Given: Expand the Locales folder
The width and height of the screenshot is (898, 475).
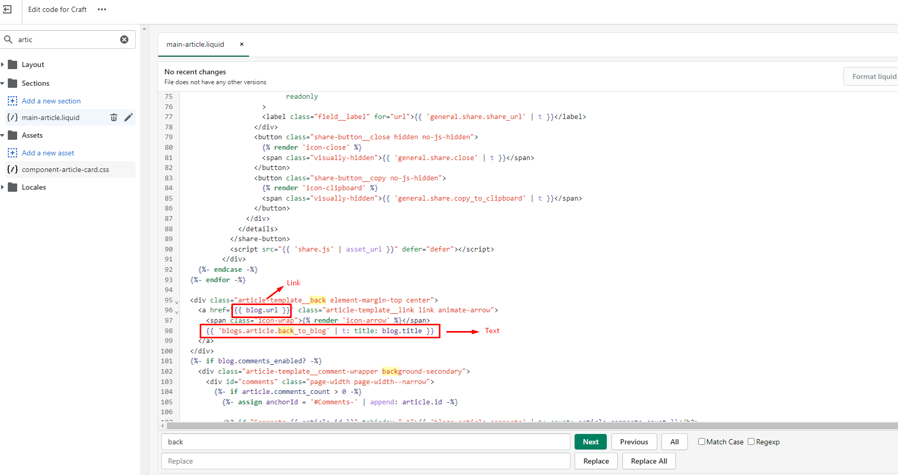Looking at the screenshot, I should pyautogui.click(x=3, y=187).
